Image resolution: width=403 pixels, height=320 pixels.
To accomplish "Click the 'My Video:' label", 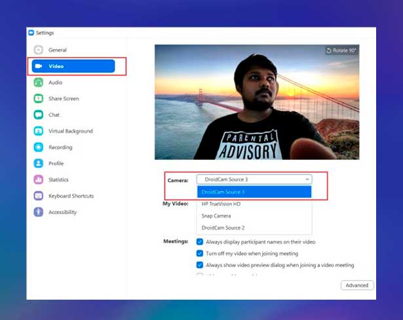I will pyautogui.click(x=176, y=204).
